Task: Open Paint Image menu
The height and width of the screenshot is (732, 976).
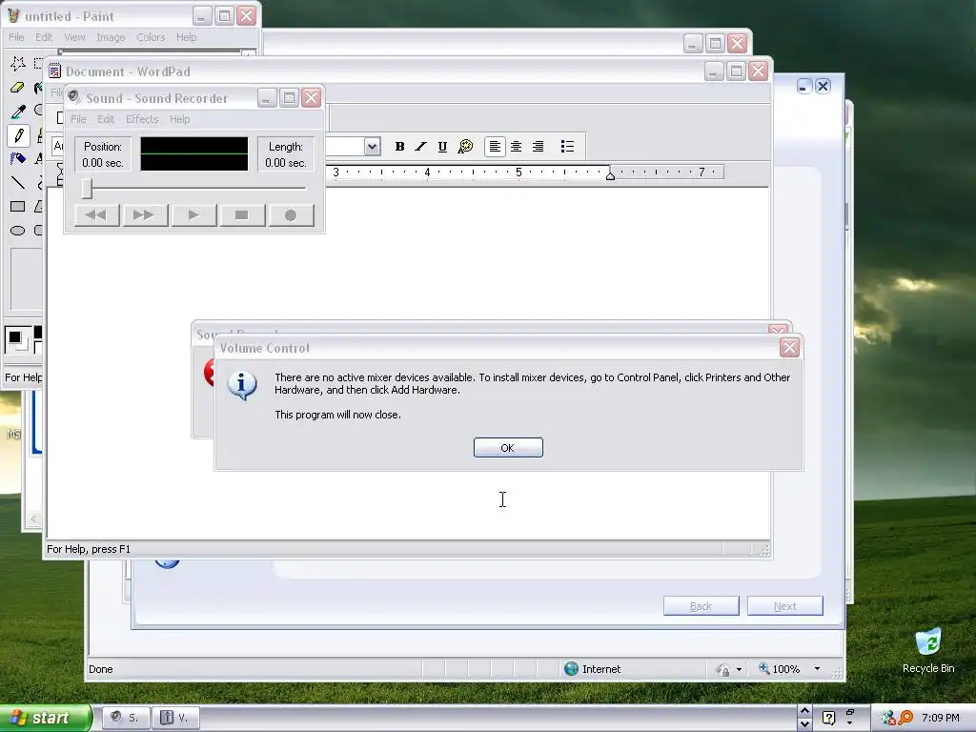Action: coord(111,37)
